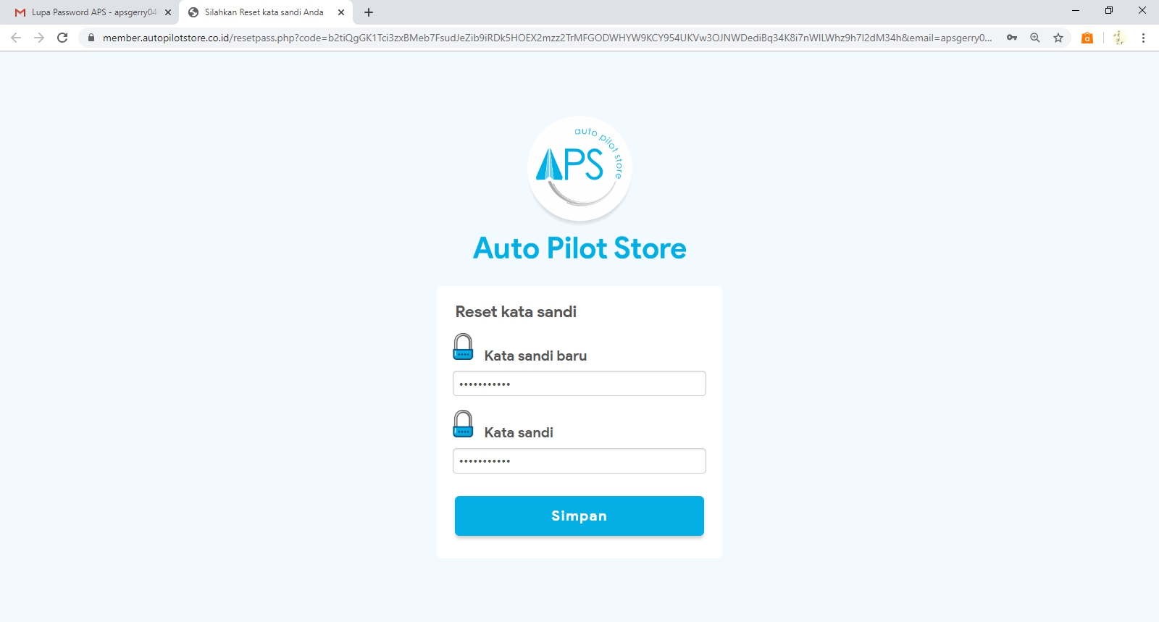Open the Chrome profile avatar
The width and height of the screenshot is (1159, 622).
(1119, 38)
